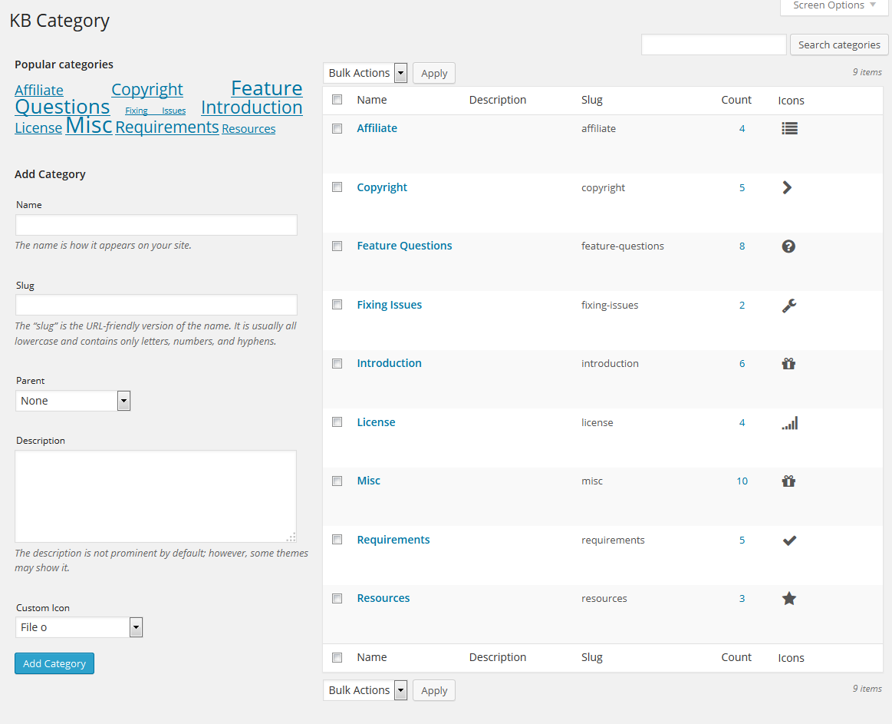892x724 pixels.
Task: Check the checkbox next to Affiliate
Action: click(x=337, y=128)
